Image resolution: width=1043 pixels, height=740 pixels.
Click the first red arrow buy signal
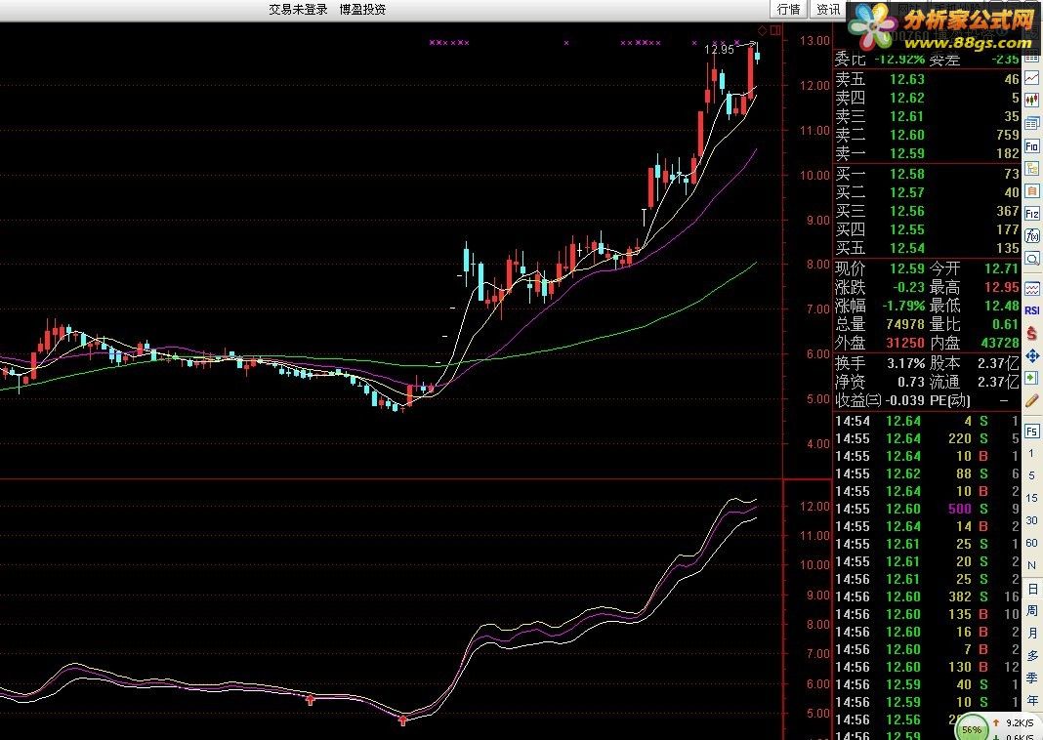[x=310, y=699]
